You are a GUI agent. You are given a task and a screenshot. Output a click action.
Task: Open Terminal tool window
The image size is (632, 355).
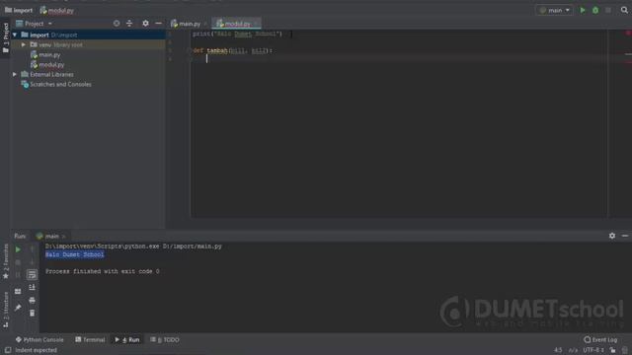(90, 339)
